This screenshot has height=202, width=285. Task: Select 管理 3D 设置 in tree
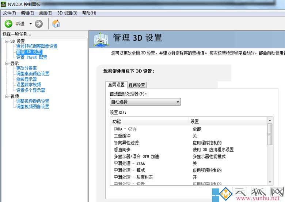[x=29, y=52]
